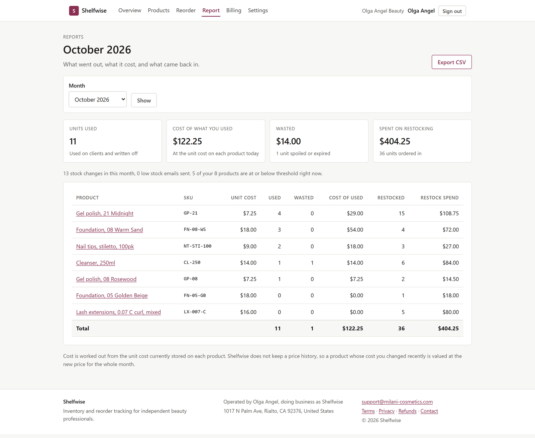Screen dimensions: 535x438
Task: Open the Products nav item
Action: coord(158,10)
